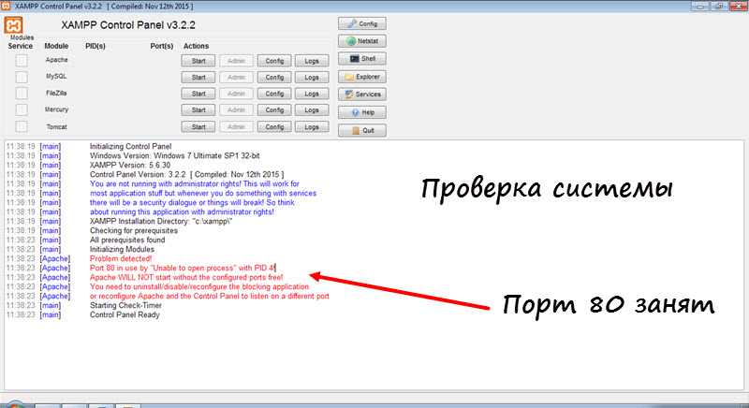This screenshot has height=408, width=749.
Task: Launch the Shell console
Action: point(362,59)
